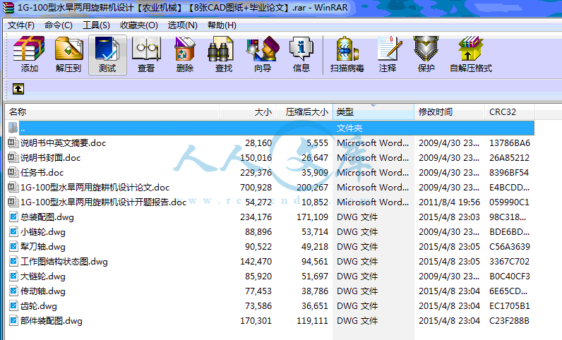562x340 pixels.
Task: Click the icon of 犁刀轴.dwg
Action: pyautogui.click(x=13, y=246)
